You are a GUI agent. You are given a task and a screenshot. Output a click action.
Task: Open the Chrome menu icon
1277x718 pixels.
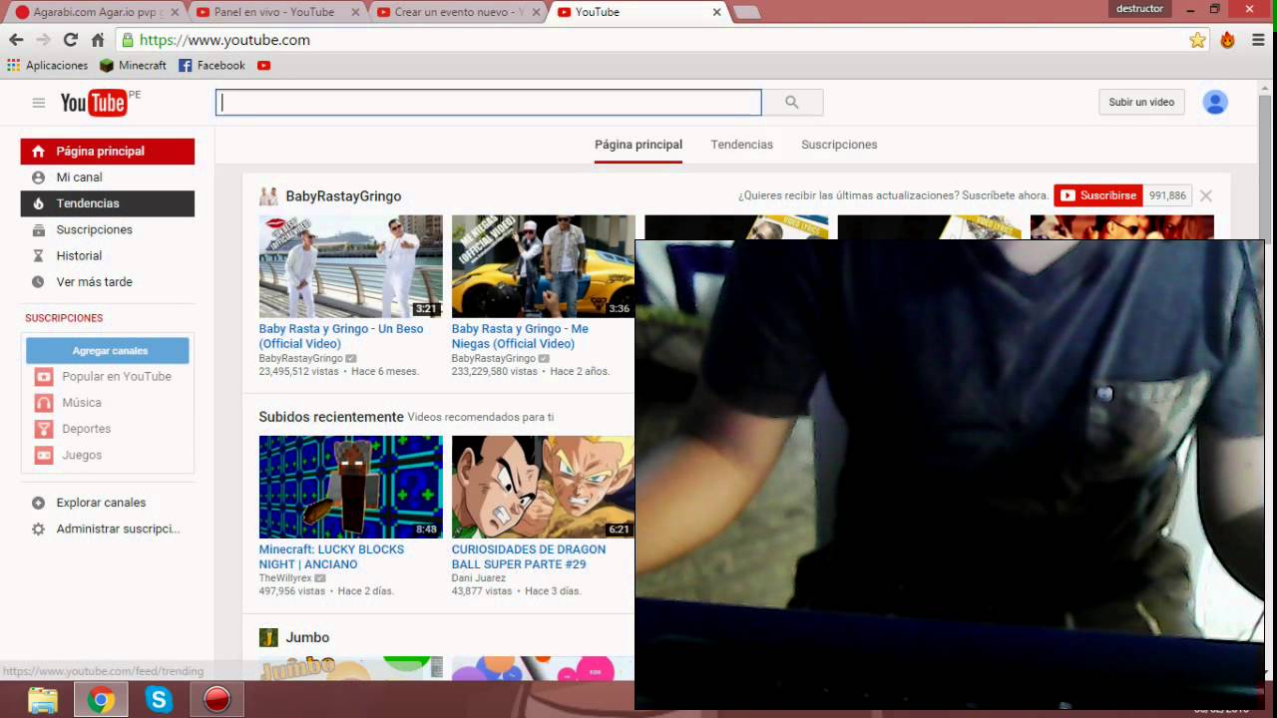(1258, 40)
